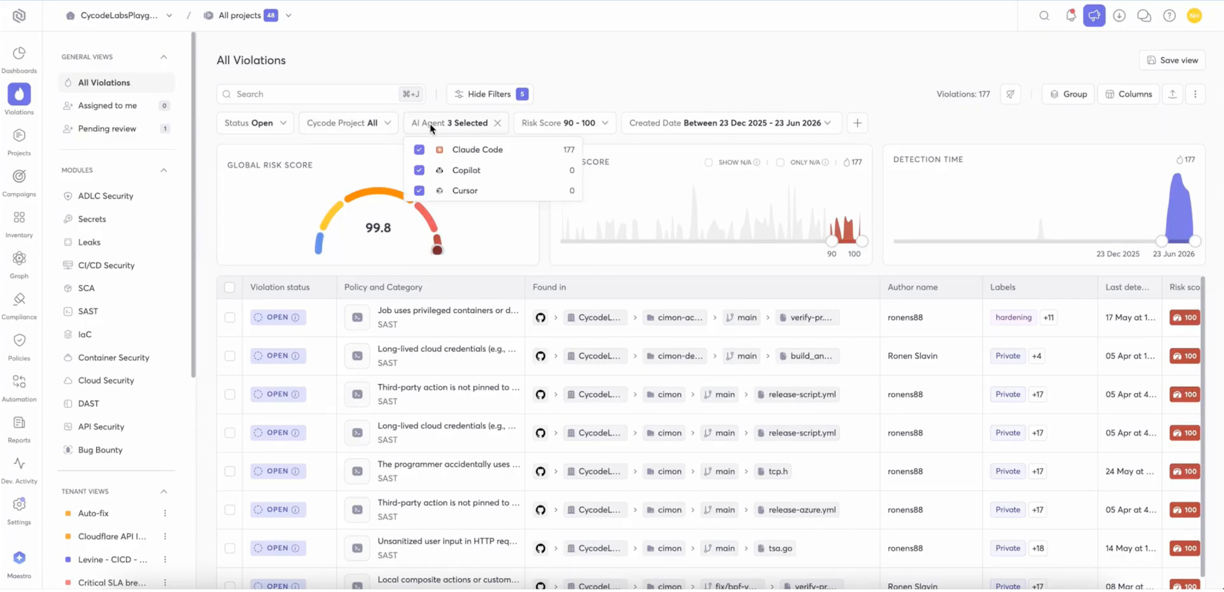Uncheck the Claude Code checkbox
Viewport: 1224px width, 592px height.
point(419,149)
